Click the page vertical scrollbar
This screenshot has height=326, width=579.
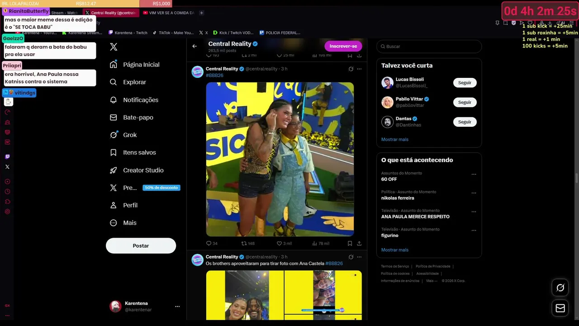point(576,179)
